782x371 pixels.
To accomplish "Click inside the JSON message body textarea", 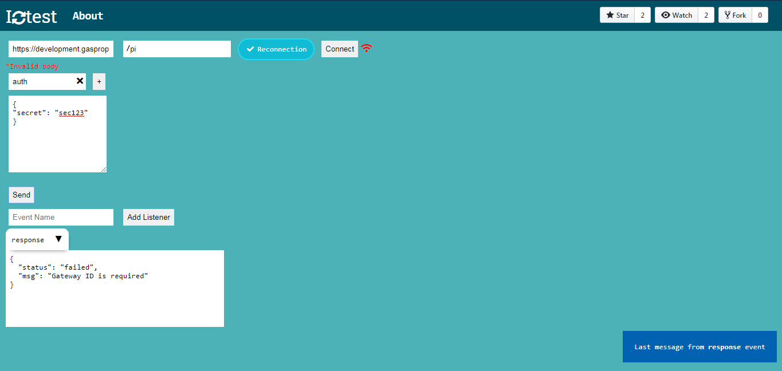I will (x=57, y=134).
